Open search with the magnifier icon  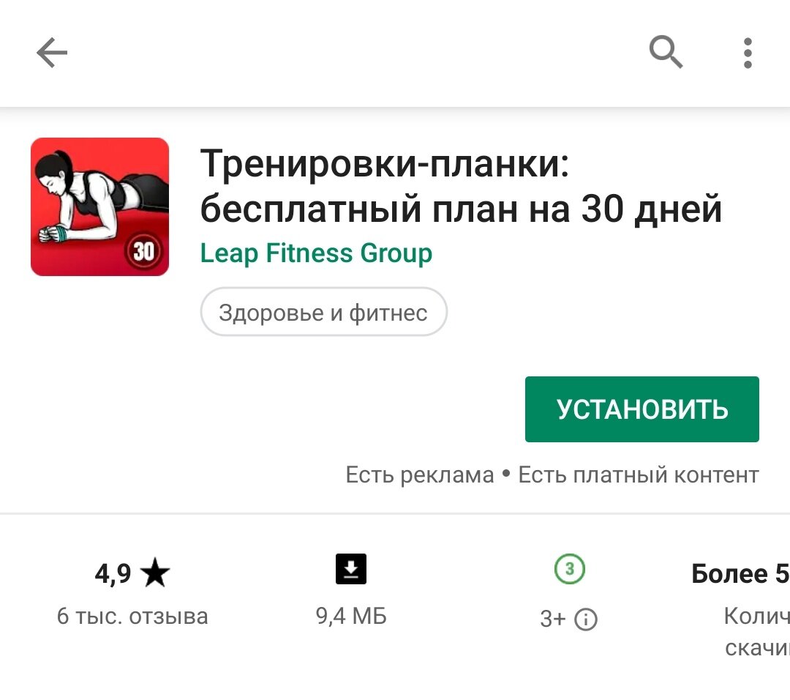[666, 52]
